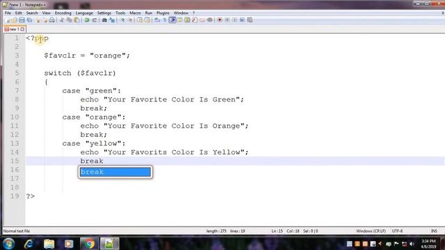Click the Monitoring eye toolbar icon
The image size is (445, 250).
210,20
